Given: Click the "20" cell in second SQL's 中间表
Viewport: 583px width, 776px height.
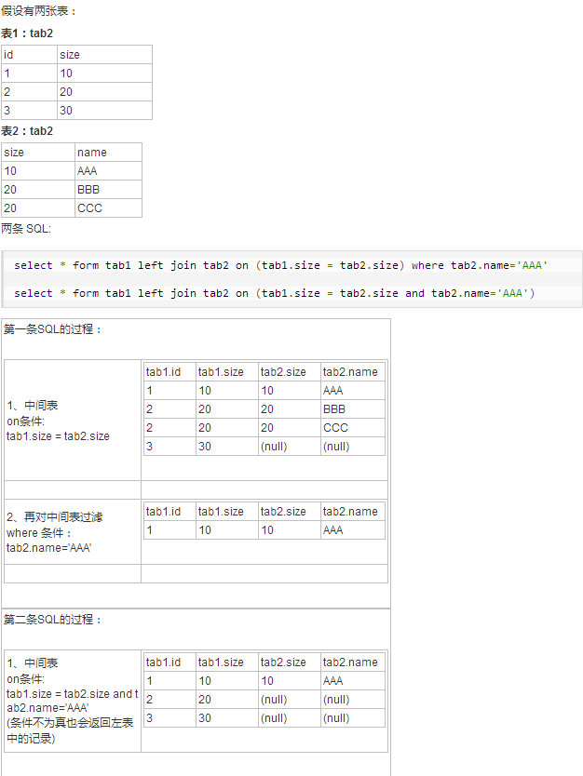Looking at the screenshot, I should point(227,700).
